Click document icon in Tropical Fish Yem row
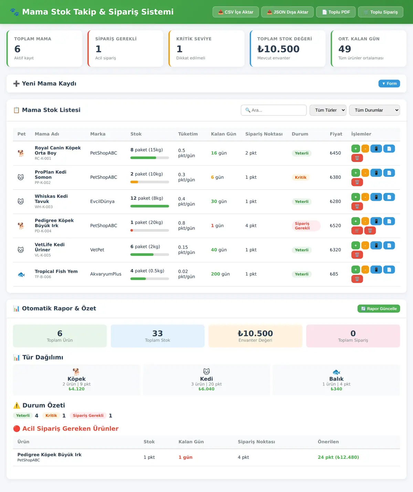The width and height of the screenshot is (413, 492). point(389,270)
